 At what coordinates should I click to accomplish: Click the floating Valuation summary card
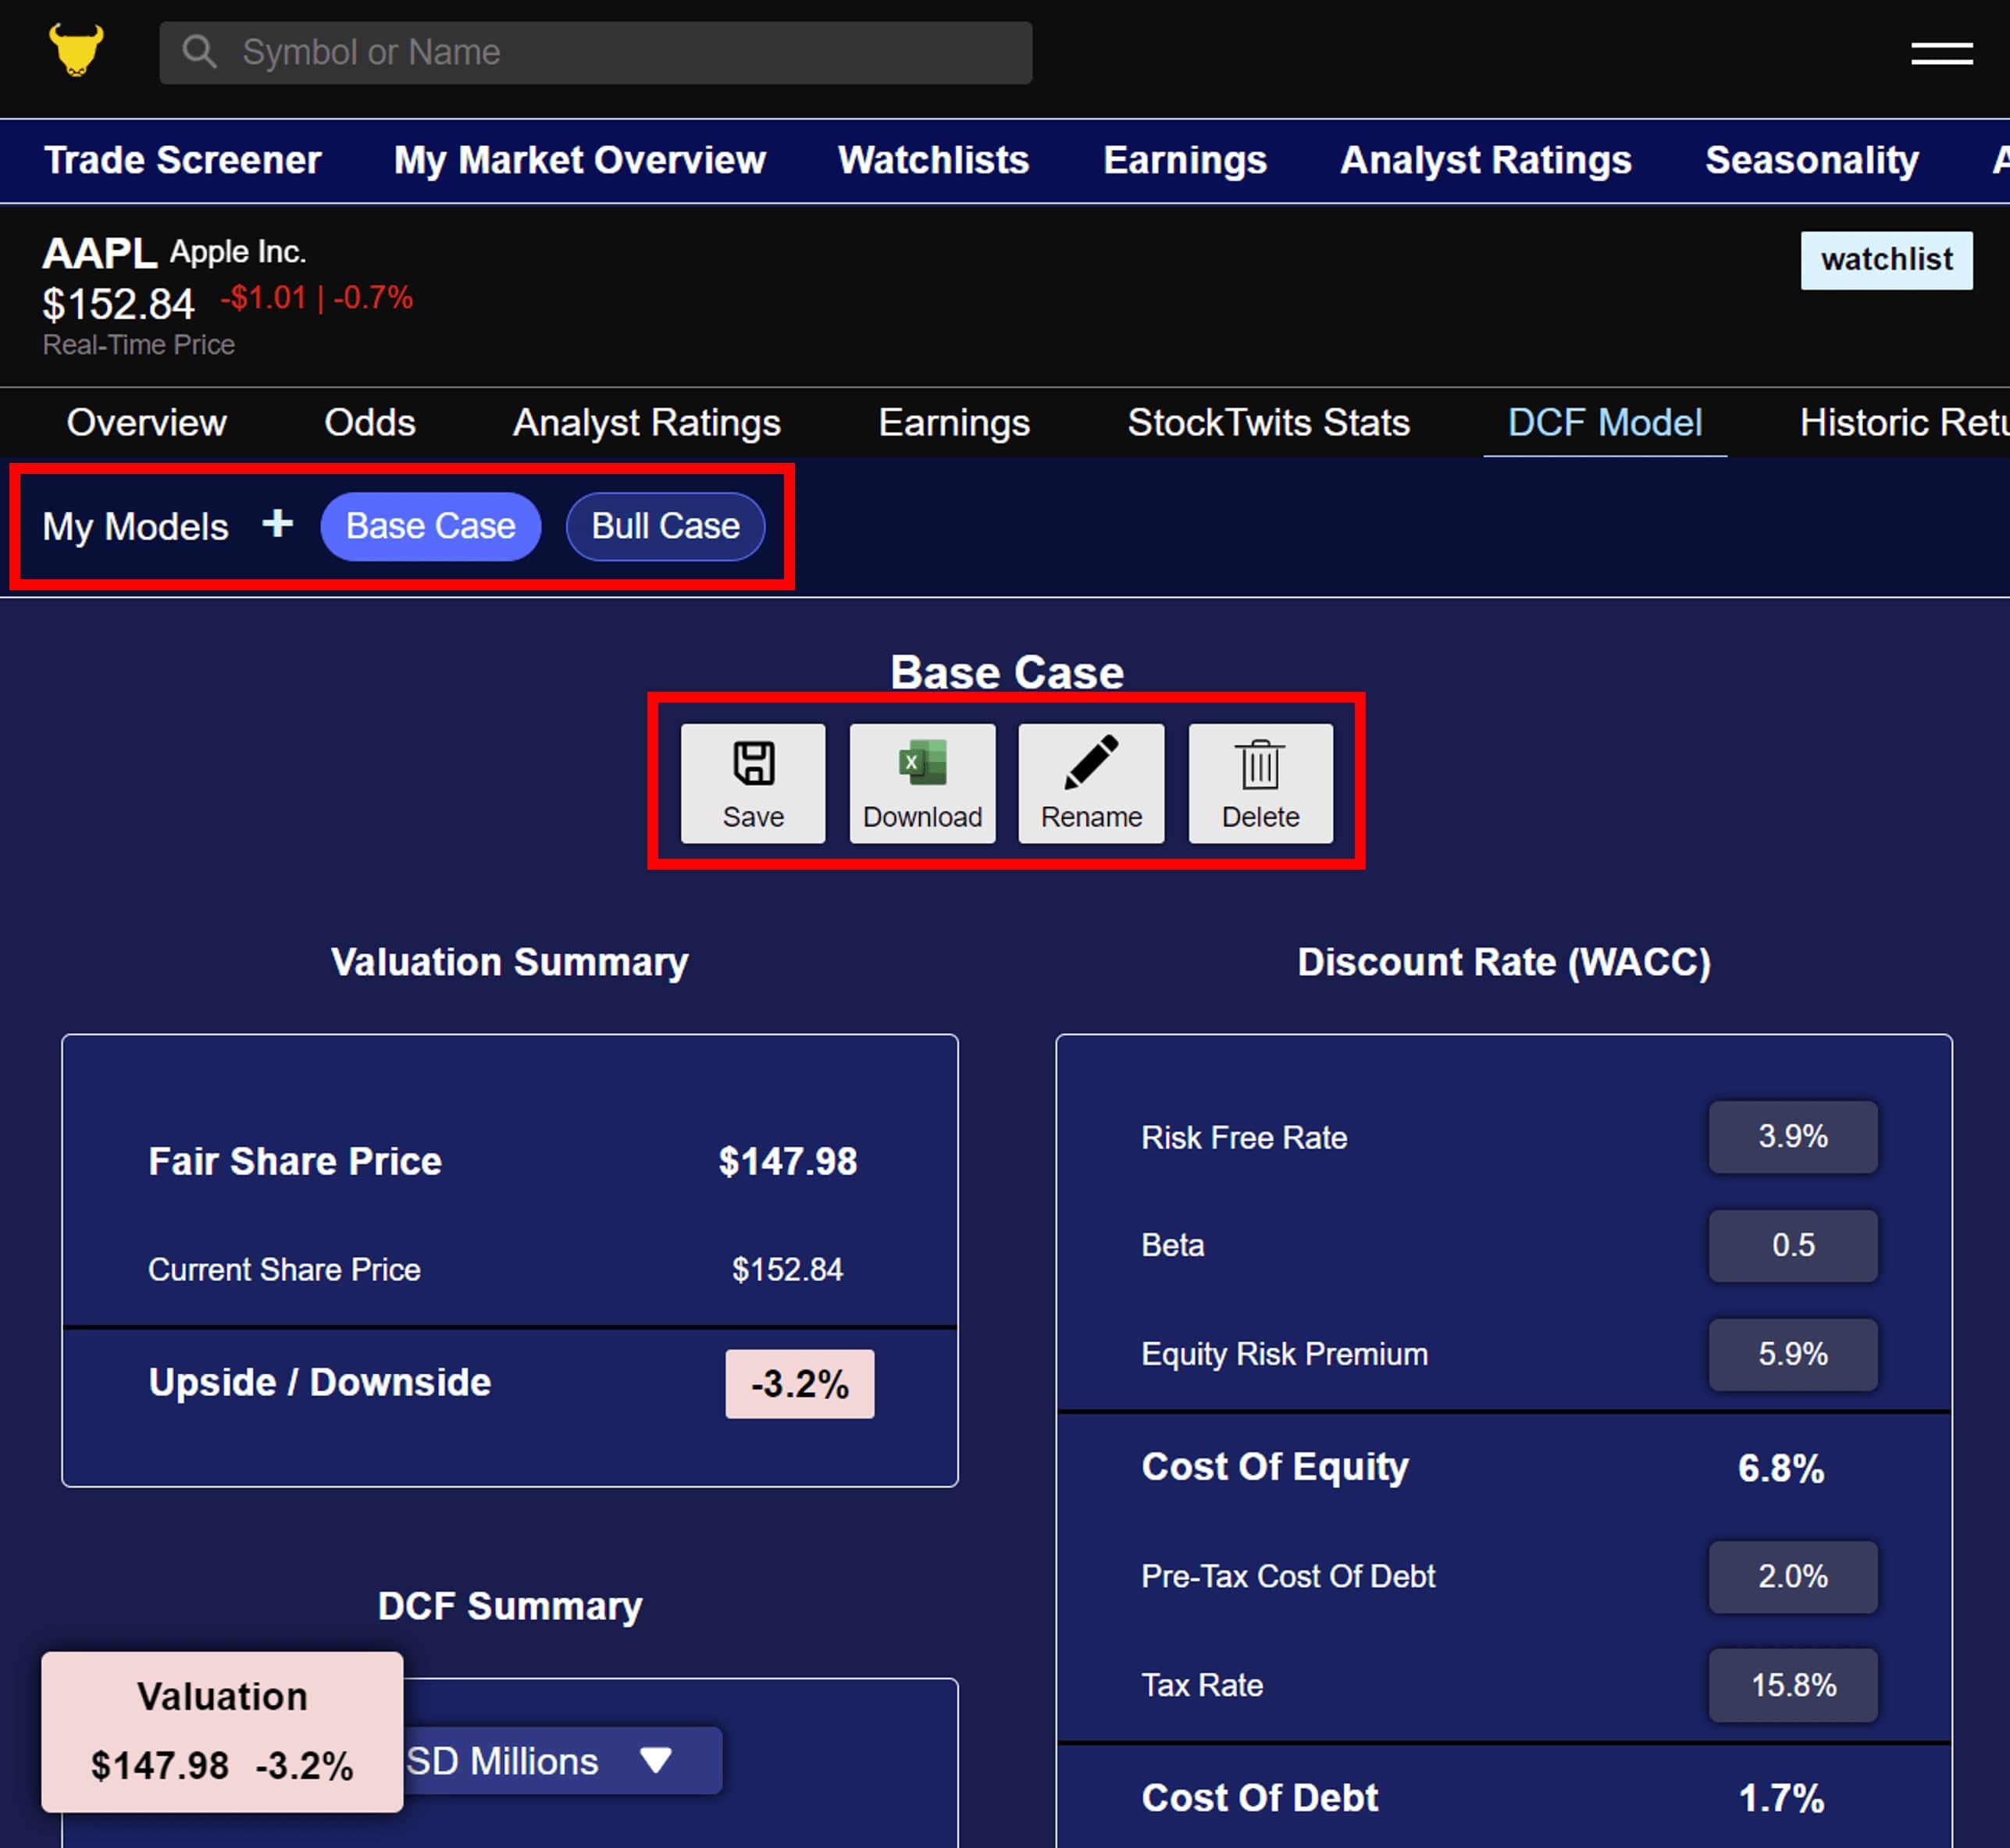click(222, 1731)
